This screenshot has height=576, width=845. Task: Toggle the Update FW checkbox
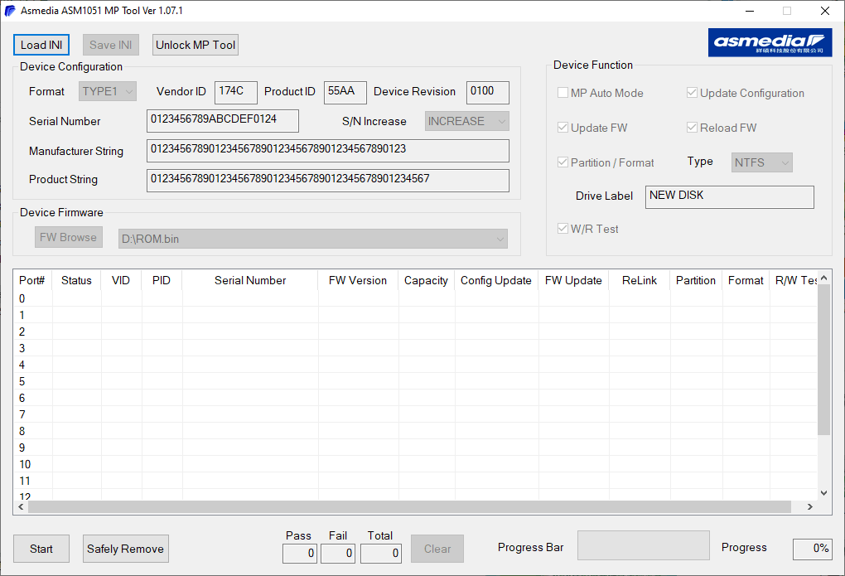(563, 128)
